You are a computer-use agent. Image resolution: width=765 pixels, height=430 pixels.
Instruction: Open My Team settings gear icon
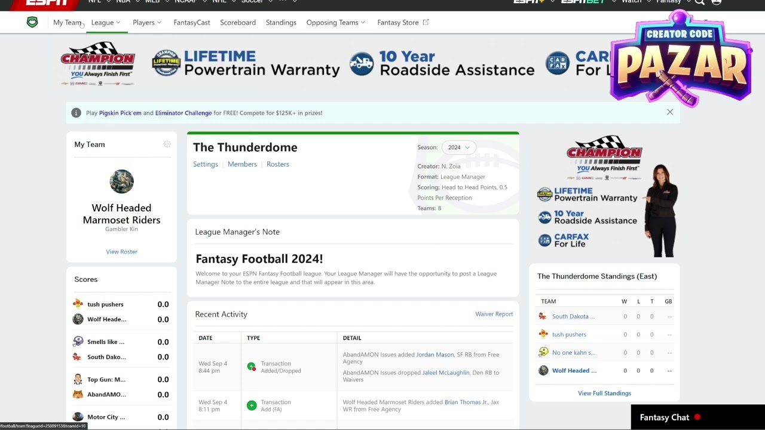167,145
